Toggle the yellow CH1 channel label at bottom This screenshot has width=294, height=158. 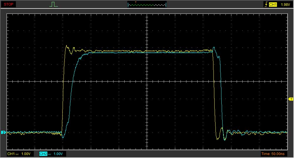[11, 154]
